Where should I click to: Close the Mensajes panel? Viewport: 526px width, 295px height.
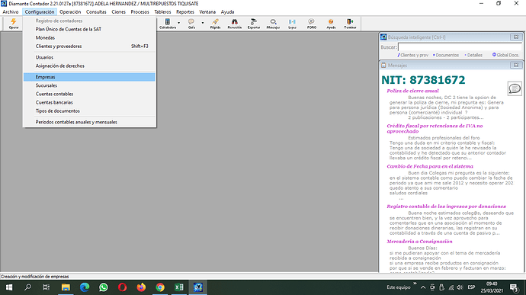click(516, 65)
